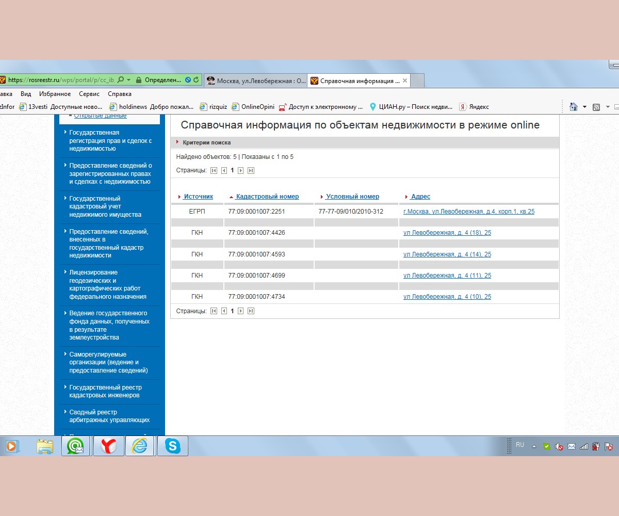Image resolution: width=619 pixels, height=516 pixels.
Task: Open Mail.ru Agent from taskbar
Action: point(76,446)
